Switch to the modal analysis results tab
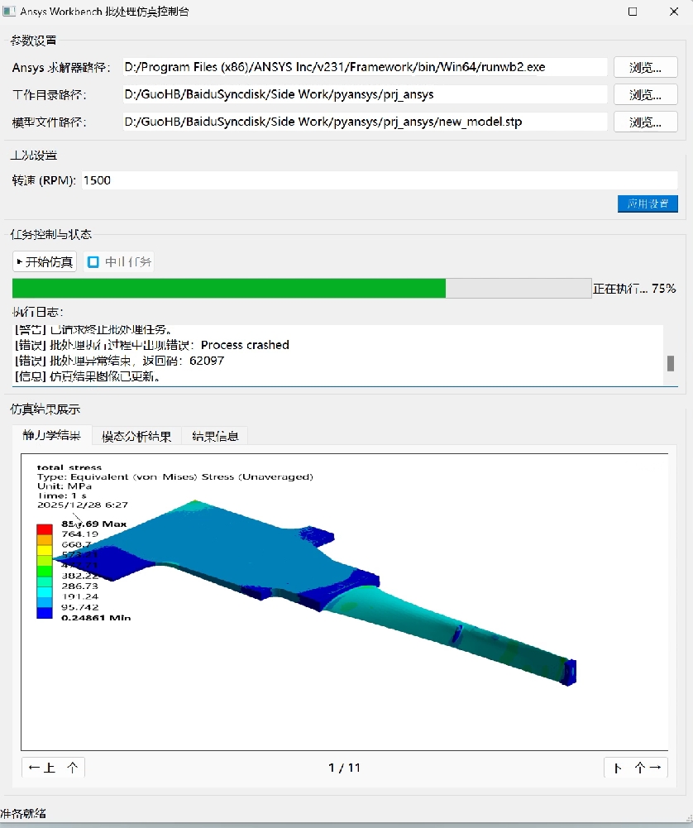 point(136,436)
